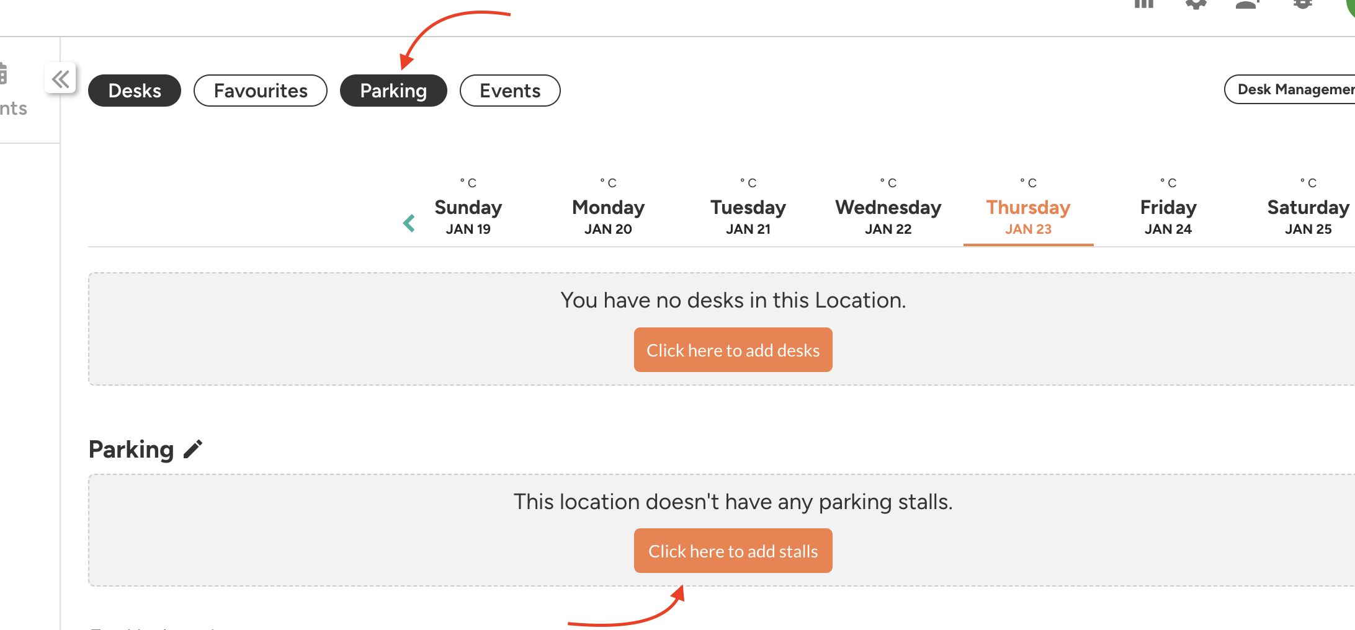Click the pencil icon next to Parking
Screen dimensions: 1355x630
pyautogui.click(x=193, y=449)
